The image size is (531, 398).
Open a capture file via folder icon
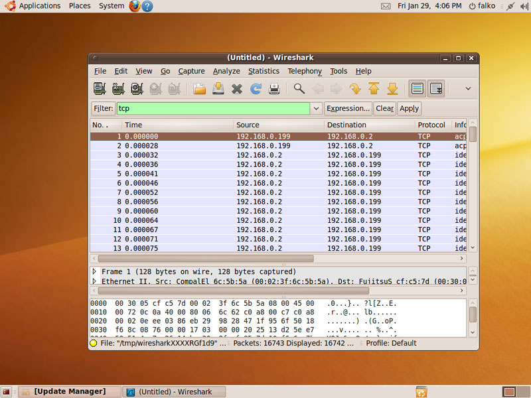click(x=199, y=88)
